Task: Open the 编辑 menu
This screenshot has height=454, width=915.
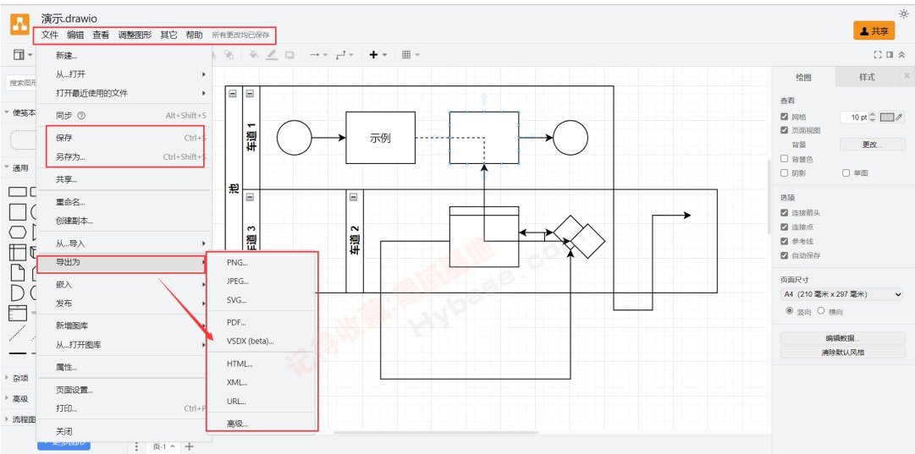Action: tap(75, 35)
